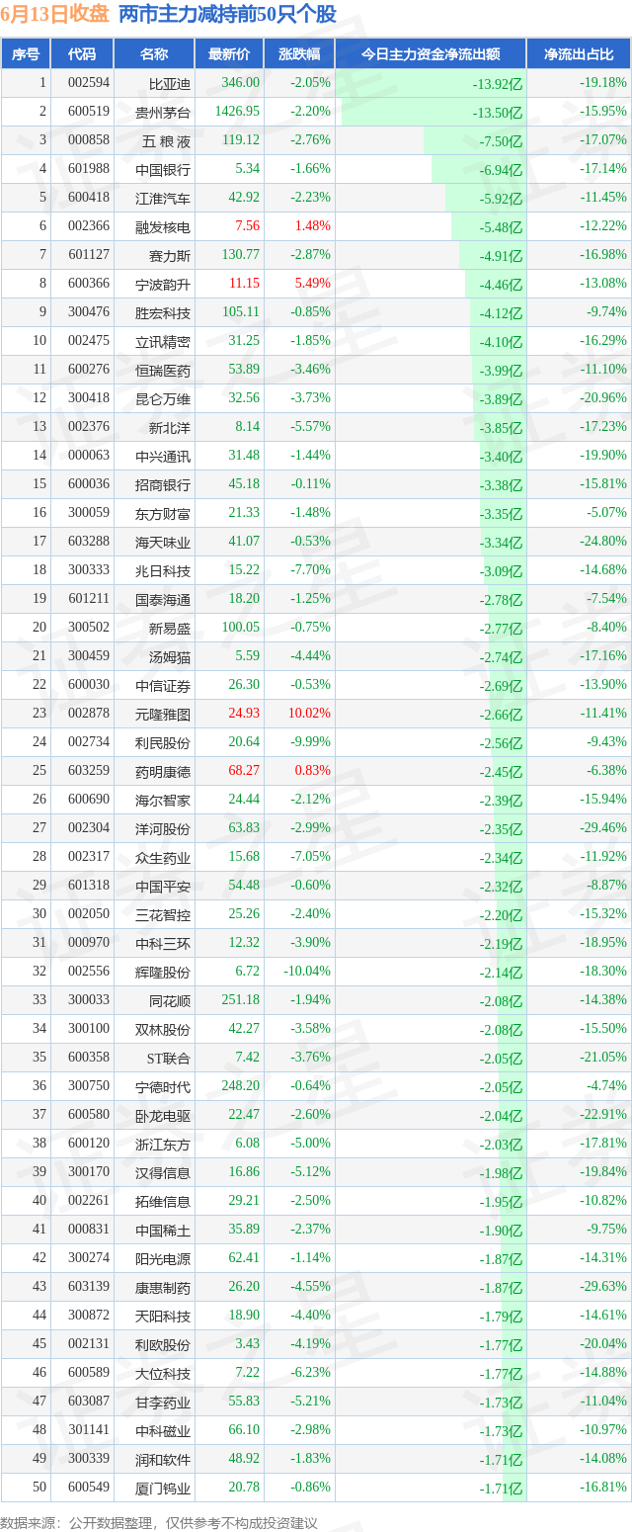
Task: Select stock name 汉得信息
Action: [163, 1172]
